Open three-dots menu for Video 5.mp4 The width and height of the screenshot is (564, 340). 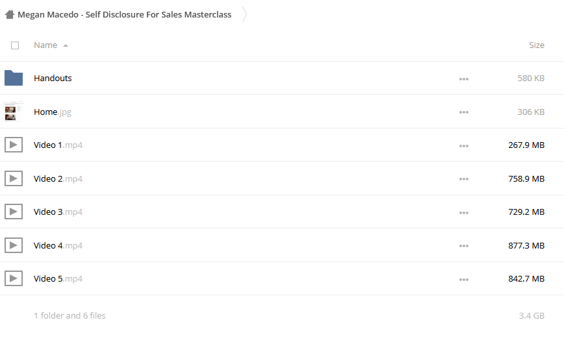point(464,280)
